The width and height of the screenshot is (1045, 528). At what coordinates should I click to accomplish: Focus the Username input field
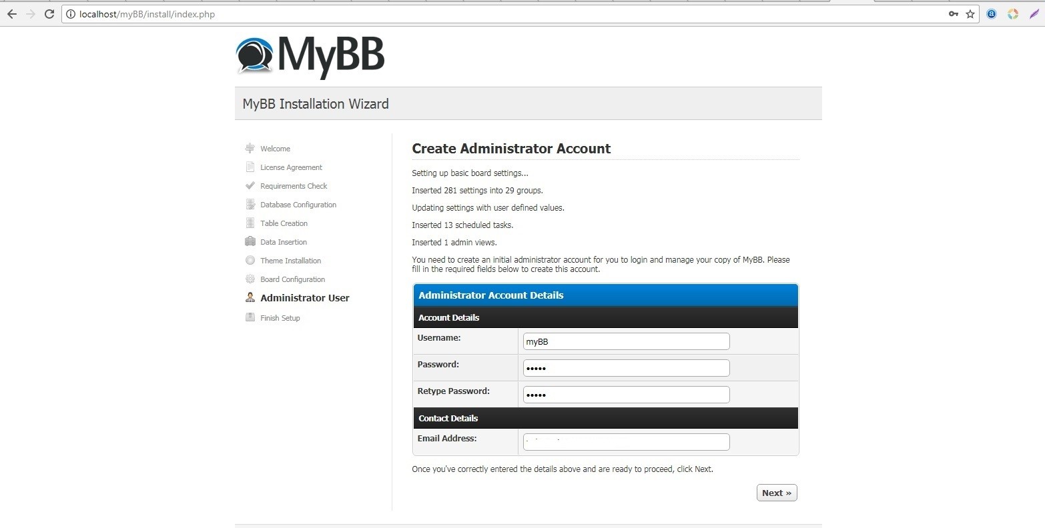[x=626, y=341]
